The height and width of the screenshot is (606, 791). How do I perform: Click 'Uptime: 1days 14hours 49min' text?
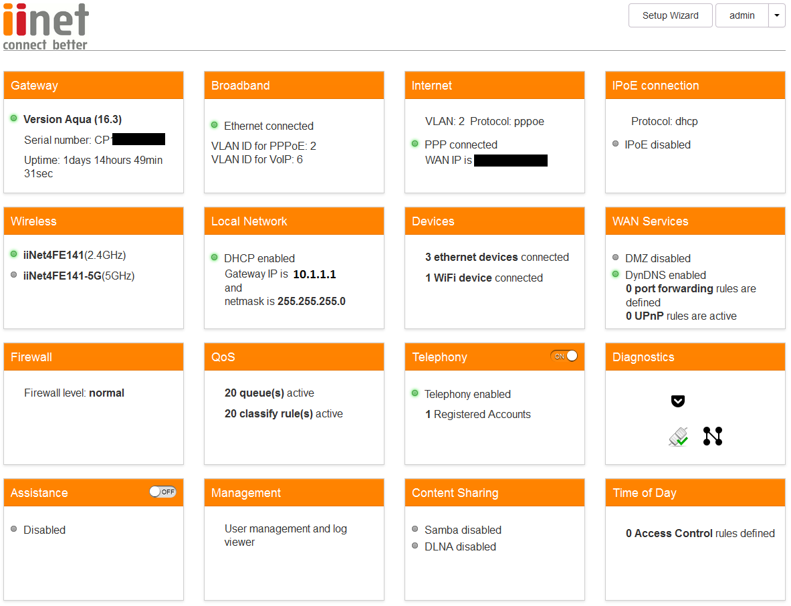pyautogui.click(x=94, y=160)
